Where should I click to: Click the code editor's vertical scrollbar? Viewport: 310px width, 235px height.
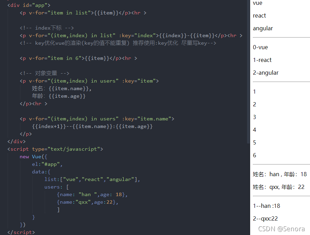tap(248, 72)
